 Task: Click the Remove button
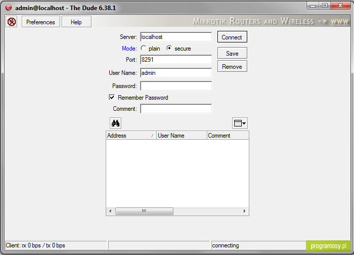click(x=232, y=66)
